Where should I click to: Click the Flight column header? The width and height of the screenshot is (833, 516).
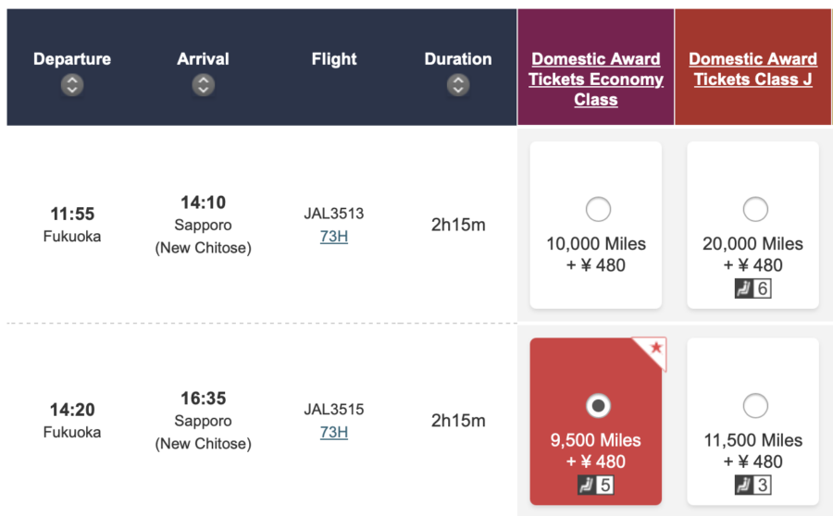coord(334,59)
